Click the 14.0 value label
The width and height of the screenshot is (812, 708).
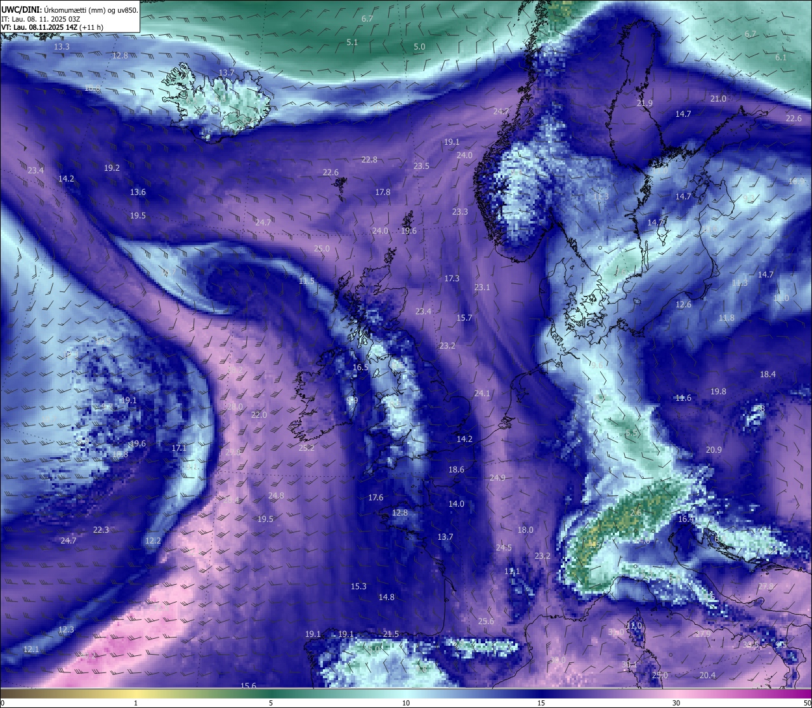pos(456,504)
